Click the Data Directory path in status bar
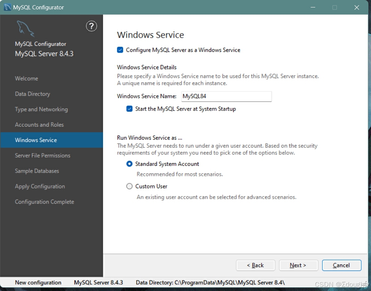 (x=210, y=282)
